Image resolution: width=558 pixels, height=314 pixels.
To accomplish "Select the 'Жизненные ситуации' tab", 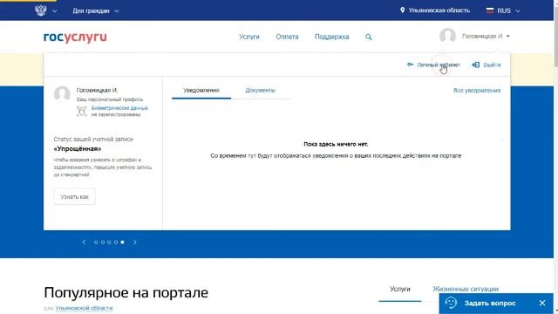I will coord(466,289).
